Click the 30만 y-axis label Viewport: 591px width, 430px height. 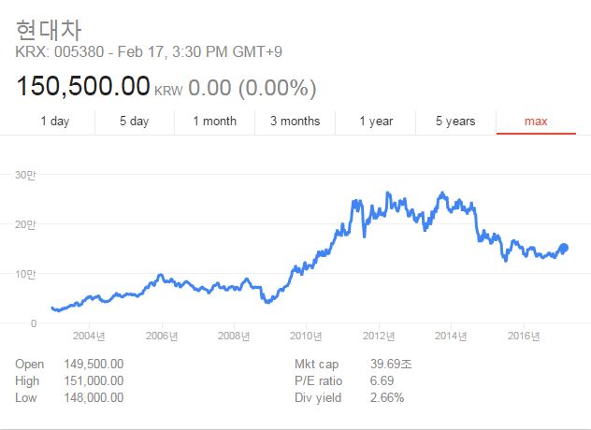pyautogui.click(x=25, y=175)
